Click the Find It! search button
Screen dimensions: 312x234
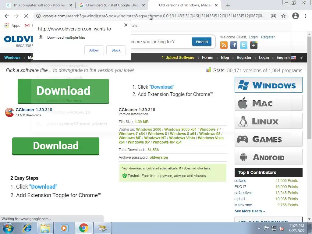pyautogui.click(x=202, y=41)
